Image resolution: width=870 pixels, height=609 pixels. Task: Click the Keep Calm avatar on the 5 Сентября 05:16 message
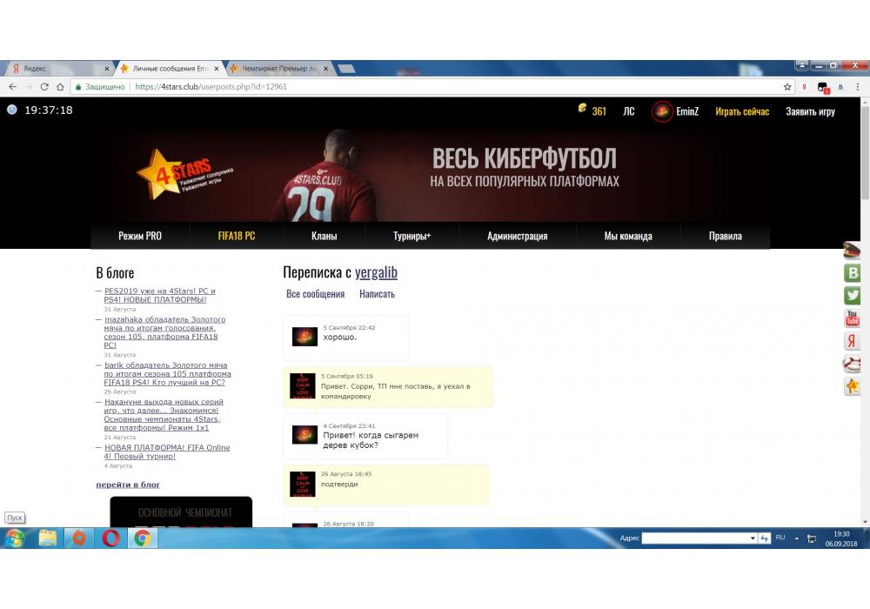[x=303, y=385]
